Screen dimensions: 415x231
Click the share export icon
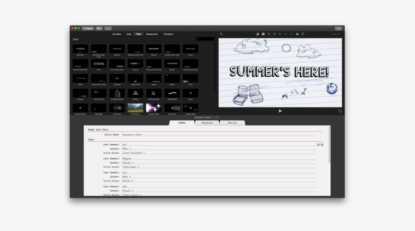[x=338, y=28]
